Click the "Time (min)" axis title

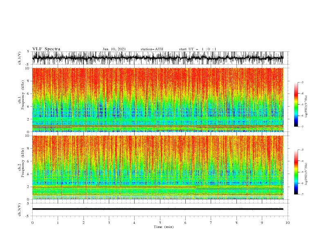click(164, 227)
